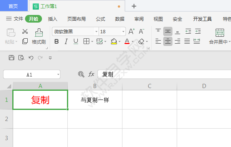231x147 pixels.
Task: Apply yellow fill color
Action: (114, 41)
